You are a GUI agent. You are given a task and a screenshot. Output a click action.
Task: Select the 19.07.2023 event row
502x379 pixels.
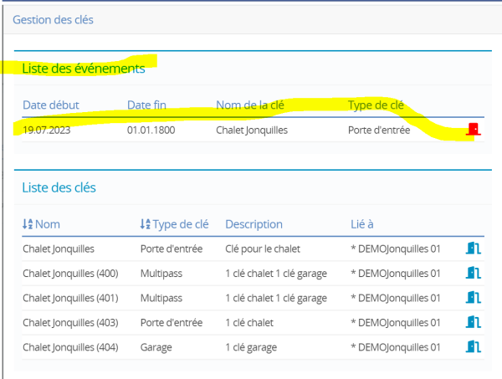coord(253,130)
